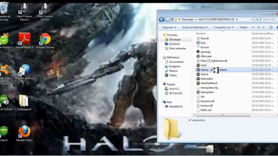
Task: Select the init file
Action: tap(202, 97)
